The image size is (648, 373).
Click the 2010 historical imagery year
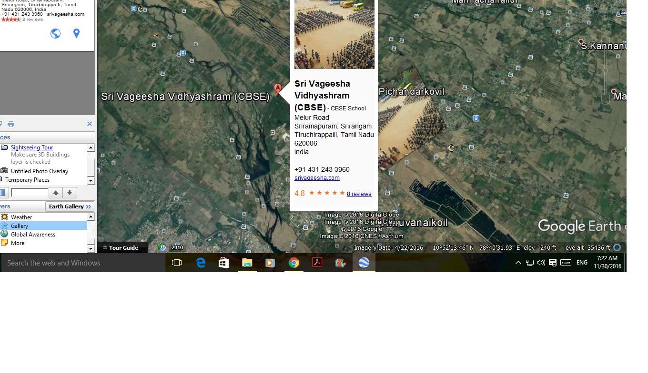[x=177, y=247]
